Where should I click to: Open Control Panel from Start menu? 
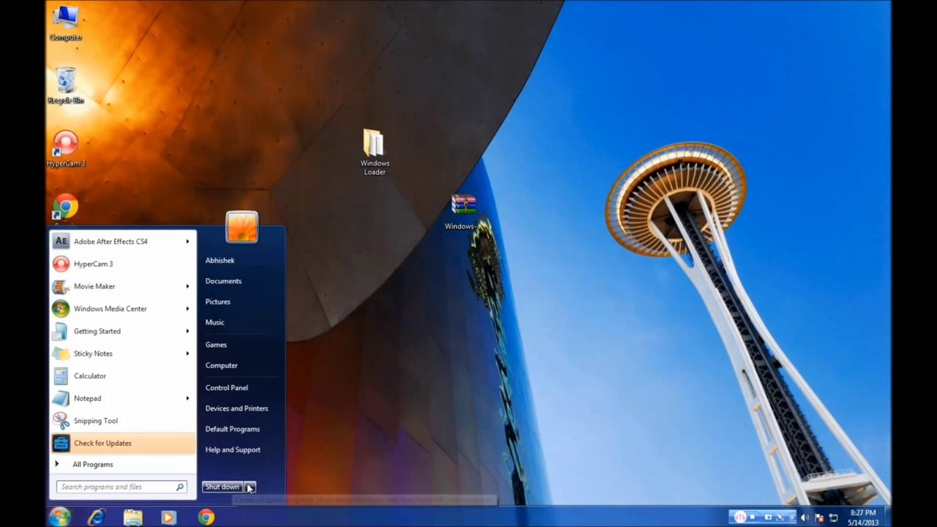(226, 388)
